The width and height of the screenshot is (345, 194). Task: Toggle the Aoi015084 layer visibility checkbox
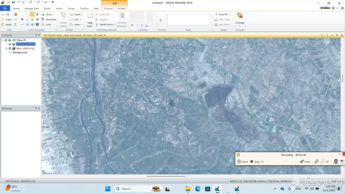pyautogui.click(x=10, y=44)
